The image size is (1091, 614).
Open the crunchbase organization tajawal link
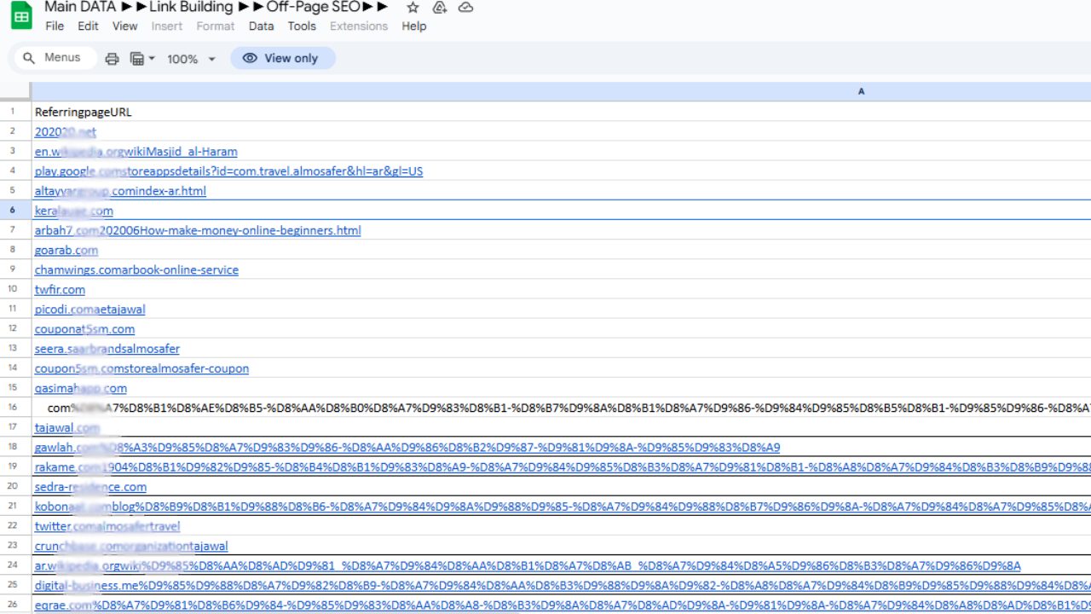tap(131, 546)
